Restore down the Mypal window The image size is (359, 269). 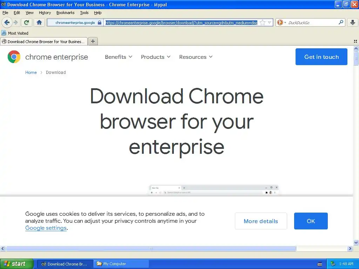point(346,4)
